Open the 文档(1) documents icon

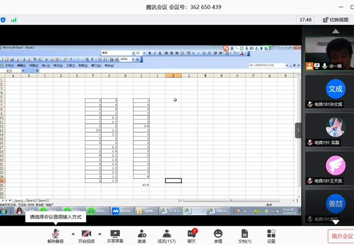click(x=244, y=235)
